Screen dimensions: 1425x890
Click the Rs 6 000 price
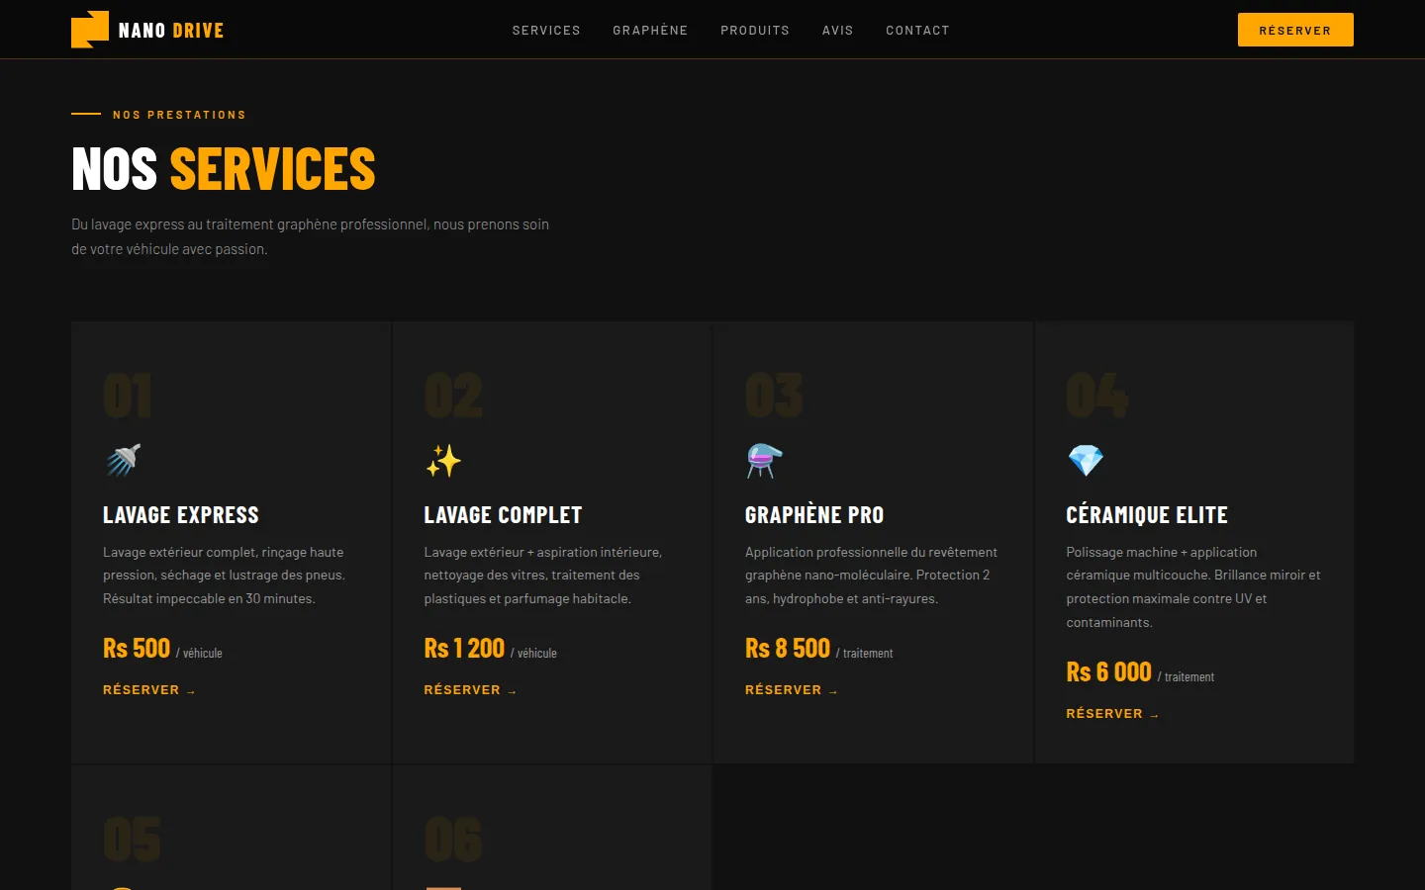pyautogui.click(x=1108, y=672)
